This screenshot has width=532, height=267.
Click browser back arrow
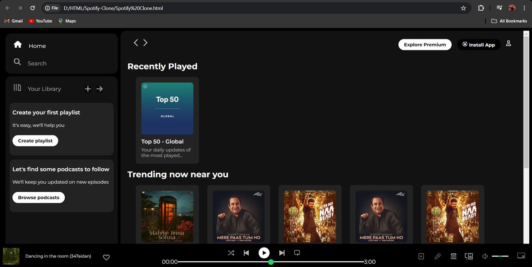(8, 8)
